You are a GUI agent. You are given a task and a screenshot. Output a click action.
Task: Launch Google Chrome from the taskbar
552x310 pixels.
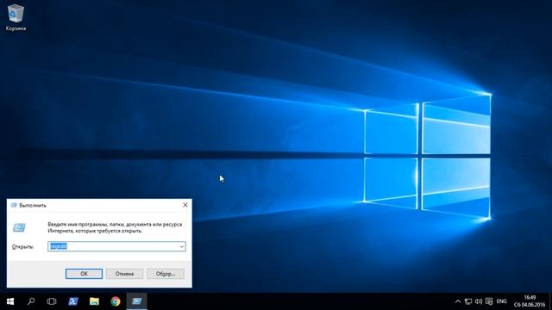pos(116,301)
